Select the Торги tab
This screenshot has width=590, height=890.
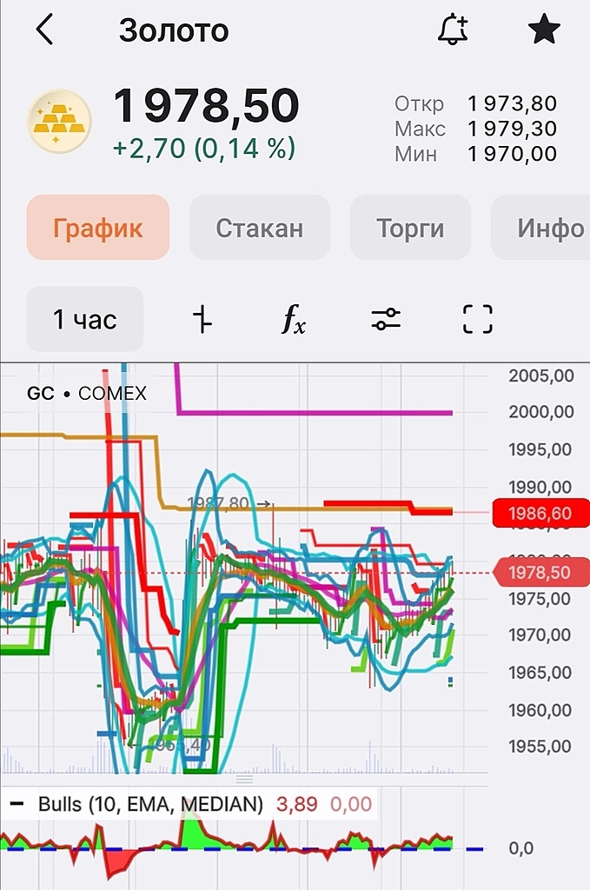410,228
